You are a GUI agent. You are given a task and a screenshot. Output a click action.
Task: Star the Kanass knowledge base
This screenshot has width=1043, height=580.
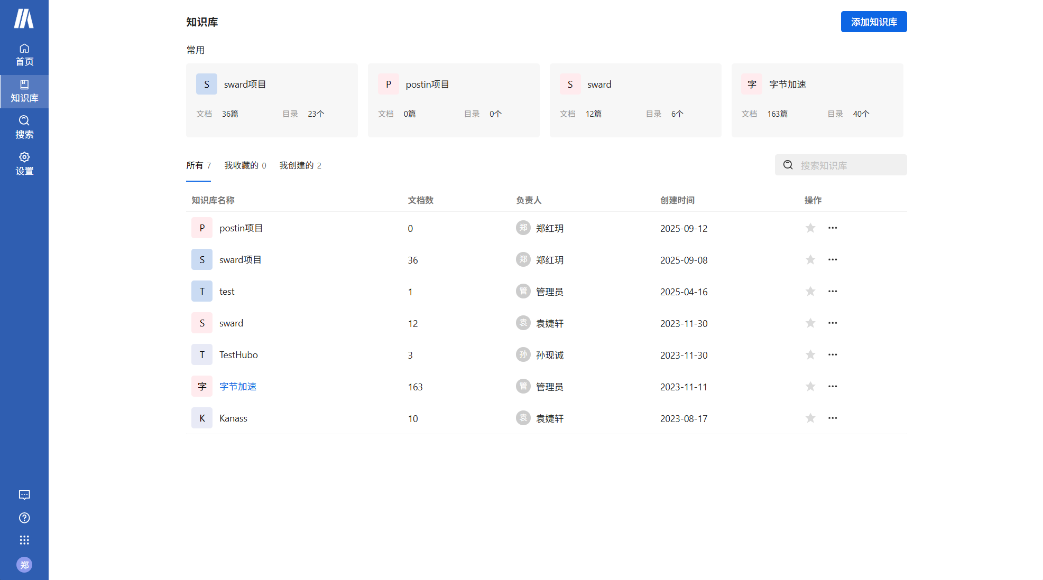[x=810, y=418]
